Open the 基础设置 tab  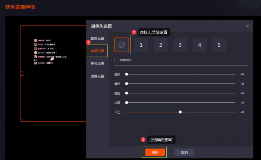[x=97, y=38]
